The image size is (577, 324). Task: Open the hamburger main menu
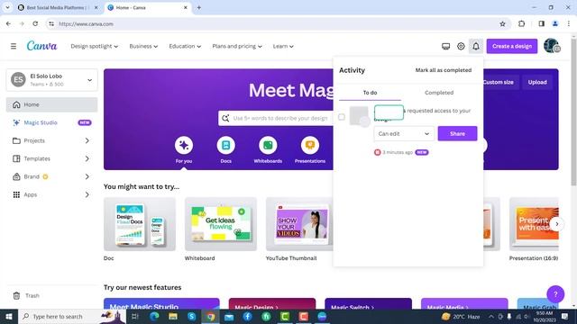tap(14, 46)
